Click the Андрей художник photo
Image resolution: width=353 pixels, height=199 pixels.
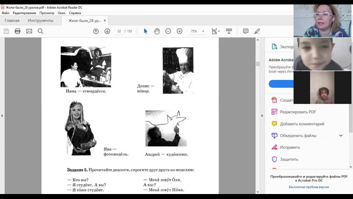point(166,128)
